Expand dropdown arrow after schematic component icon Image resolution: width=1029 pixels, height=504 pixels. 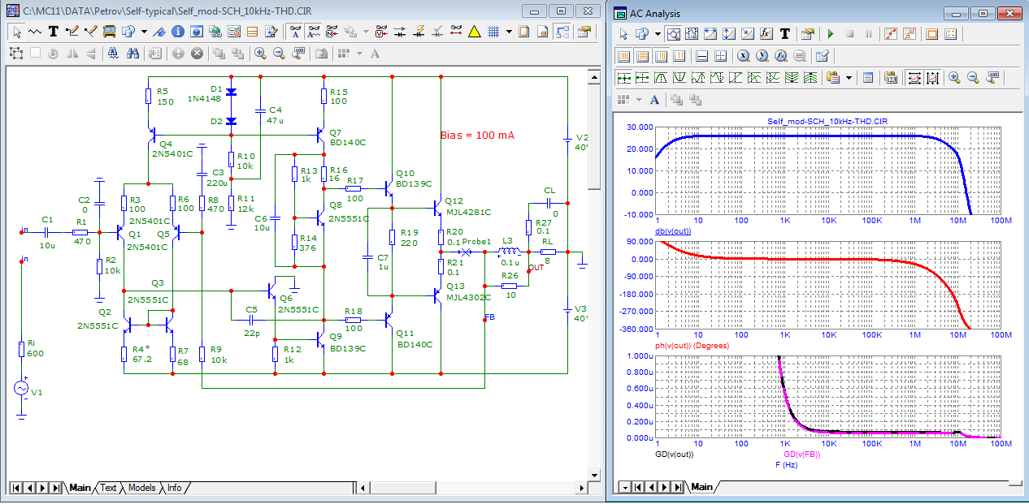(x=144, y=32)
